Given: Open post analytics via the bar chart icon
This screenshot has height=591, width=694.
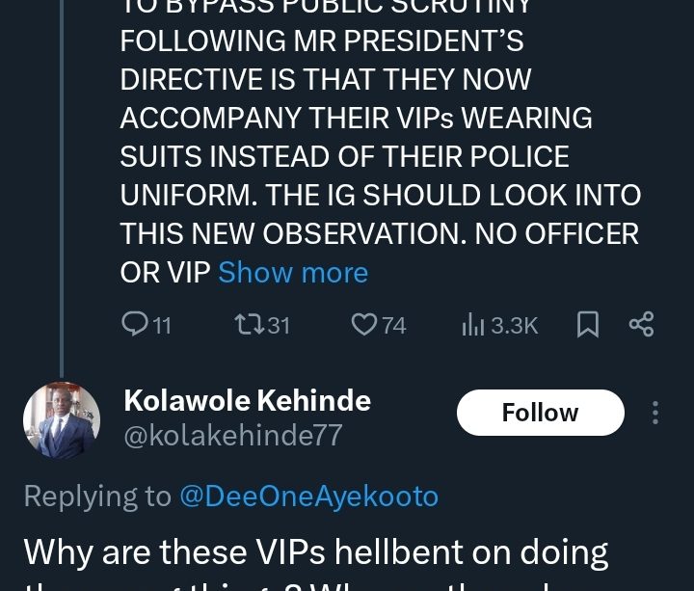Looking at the screenshot, I should pyautogui.click(x=472, y=325).
